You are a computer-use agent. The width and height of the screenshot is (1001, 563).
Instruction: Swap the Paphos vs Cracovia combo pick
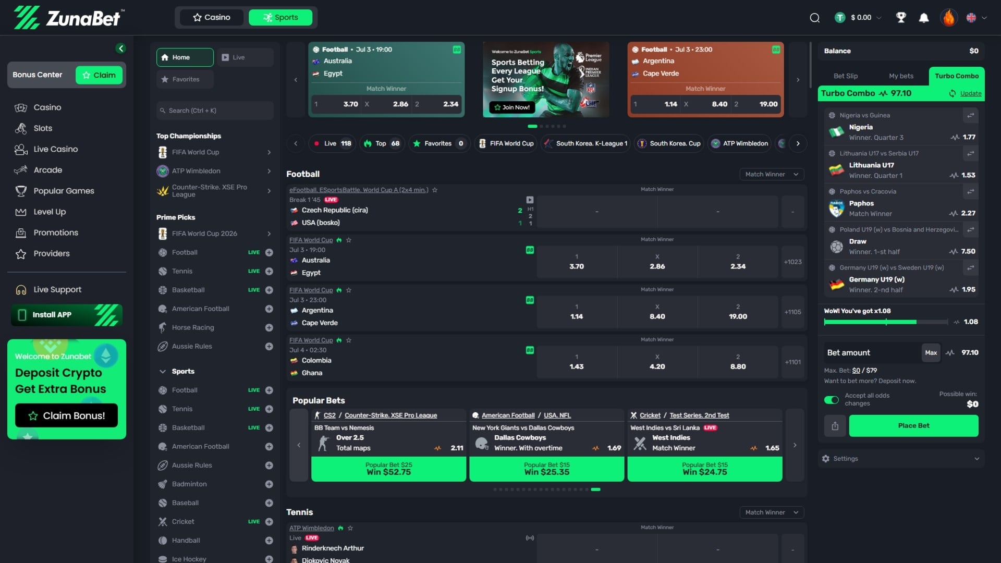(x=971, y=191)
